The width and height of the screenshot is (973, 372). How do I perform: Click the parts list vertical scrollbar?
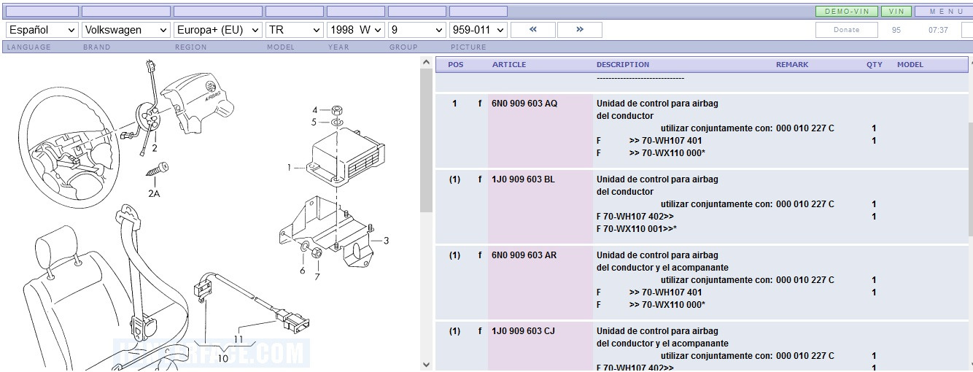tap(969, 182)
